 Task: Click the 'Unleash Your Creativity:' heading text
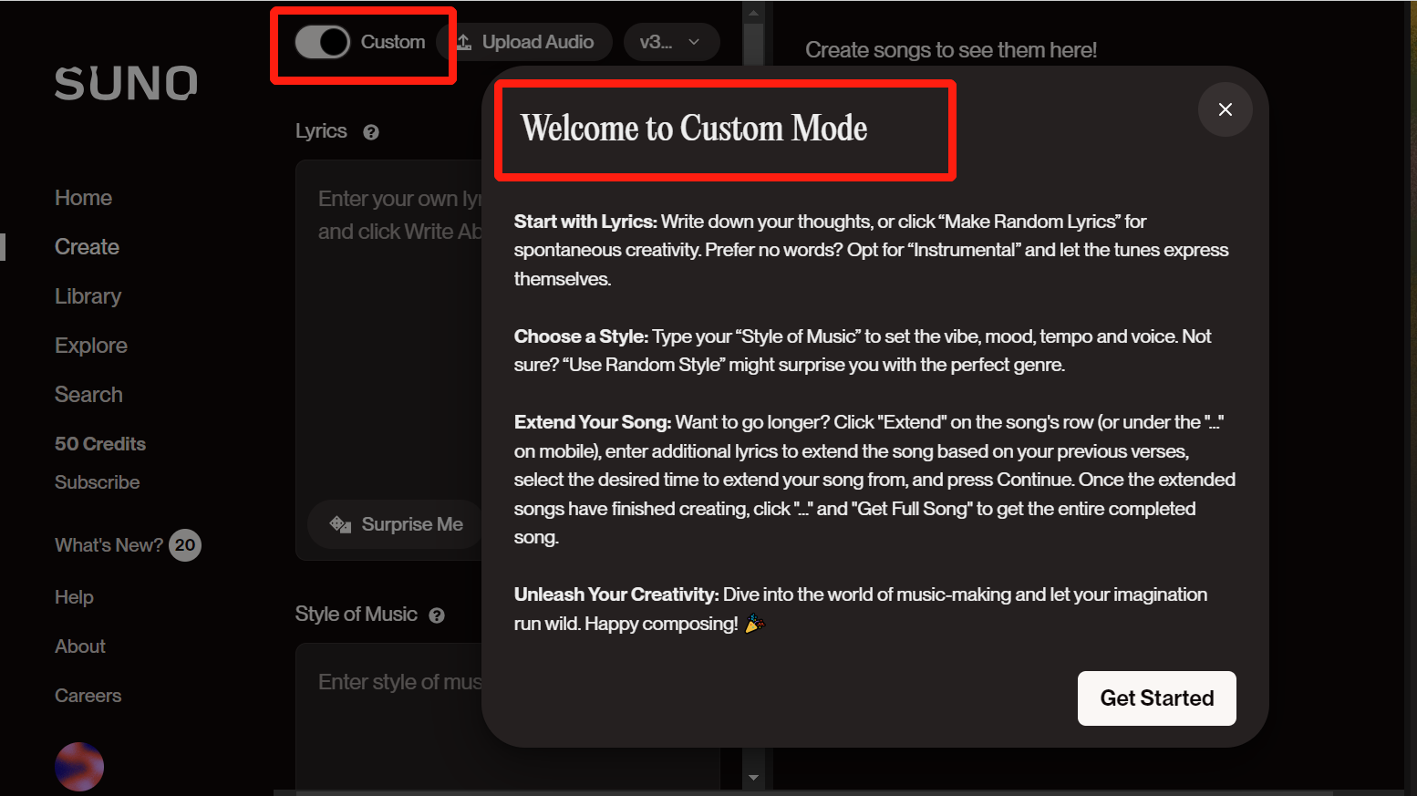pos(616,594)
